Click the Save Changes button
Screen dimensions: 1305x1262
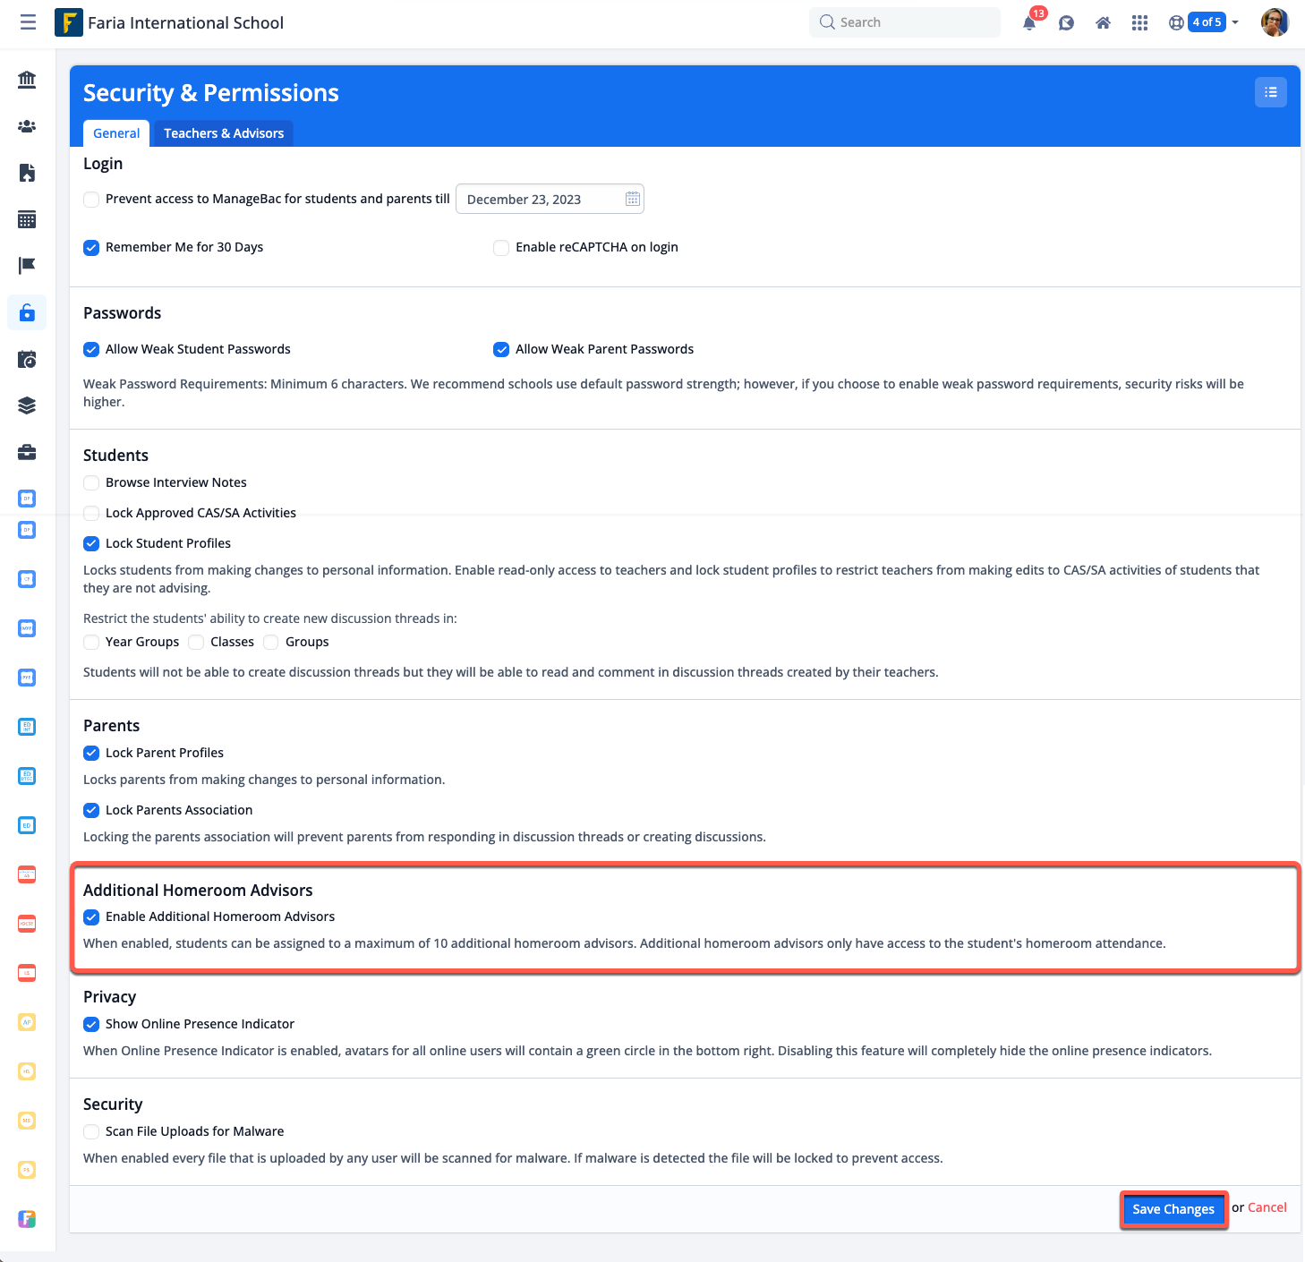pos(1173,1209)
